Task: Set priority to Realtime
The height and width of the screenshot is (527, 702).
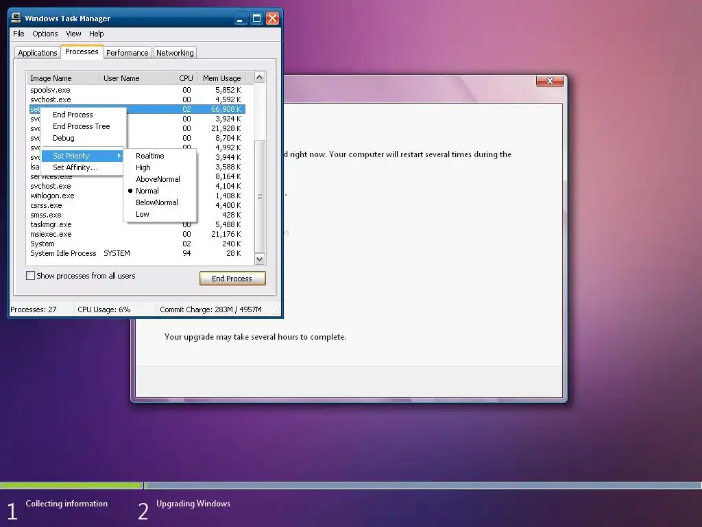Action: pos(159,156)
